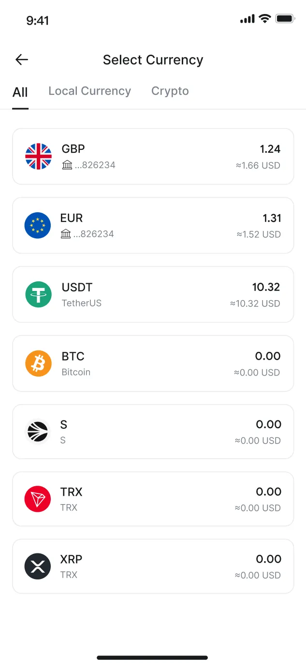The width and height of the screenshot is (306, 666).
Task: Tap the EUR flag icon
Action: coord(38,225)
